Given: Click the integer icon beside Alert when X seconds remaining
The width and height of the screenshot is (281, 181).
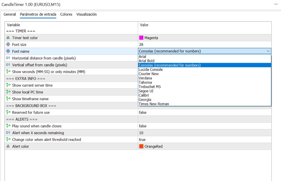Looking at the screenshot, I should click(x=8, y=133).
